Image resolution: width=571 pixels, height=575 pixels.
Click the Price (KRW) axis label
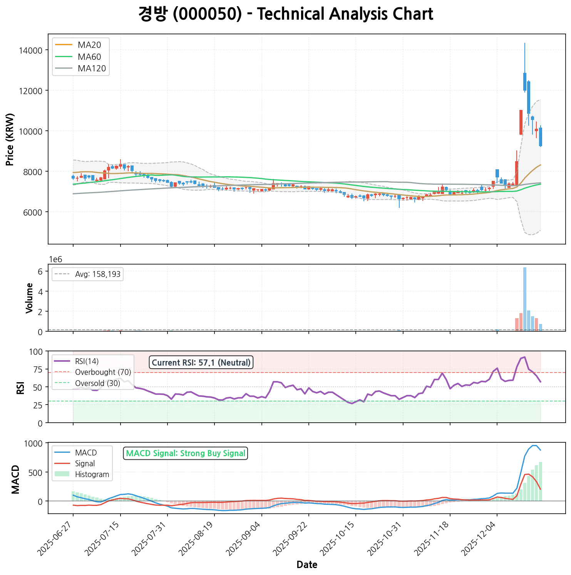10,139
